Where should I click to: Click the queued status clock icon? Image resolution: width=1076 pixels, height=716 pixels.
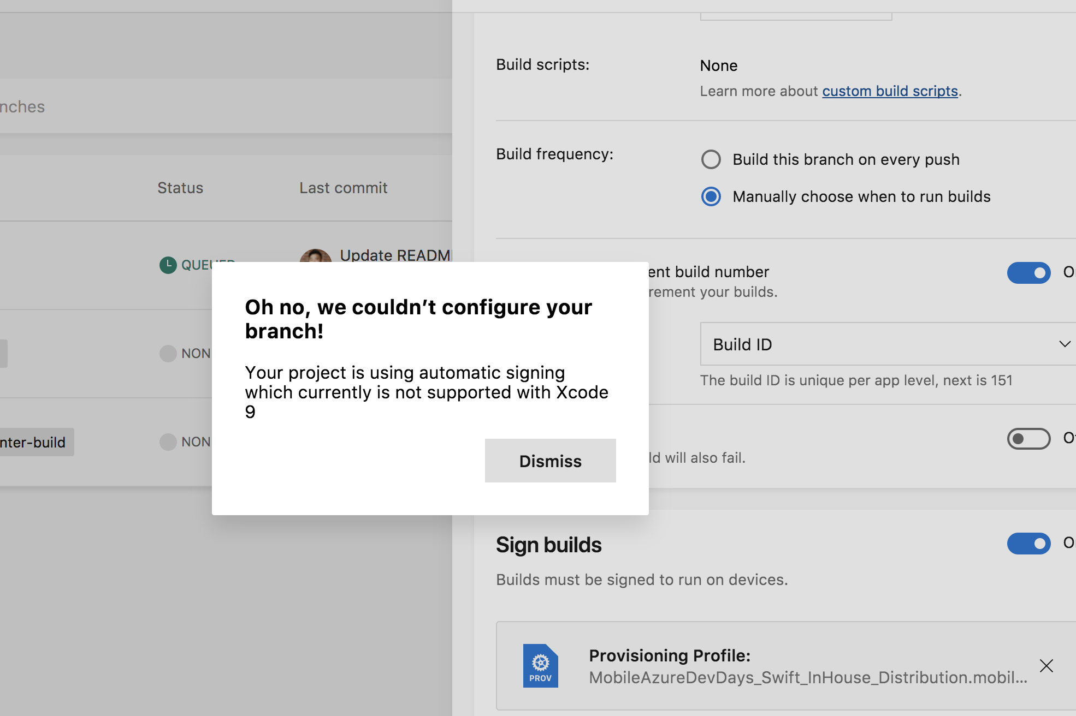(168, 265)
